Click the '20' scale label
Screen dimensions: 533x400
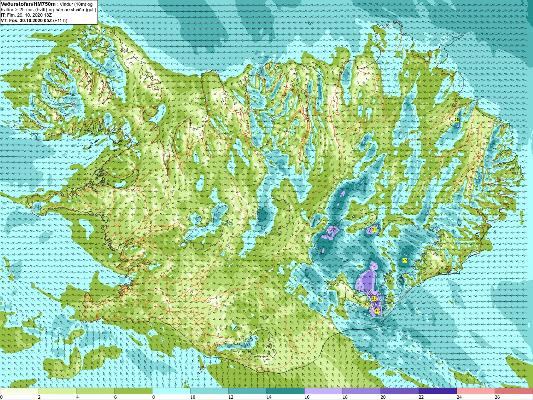pyautogui.click(x=383, y=397)
